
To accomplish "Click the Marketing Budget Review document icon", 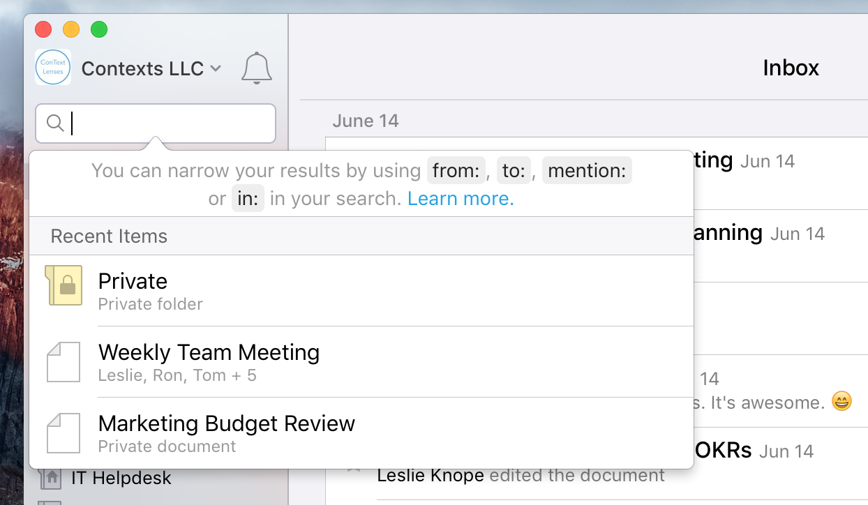I will coord(63,432).
